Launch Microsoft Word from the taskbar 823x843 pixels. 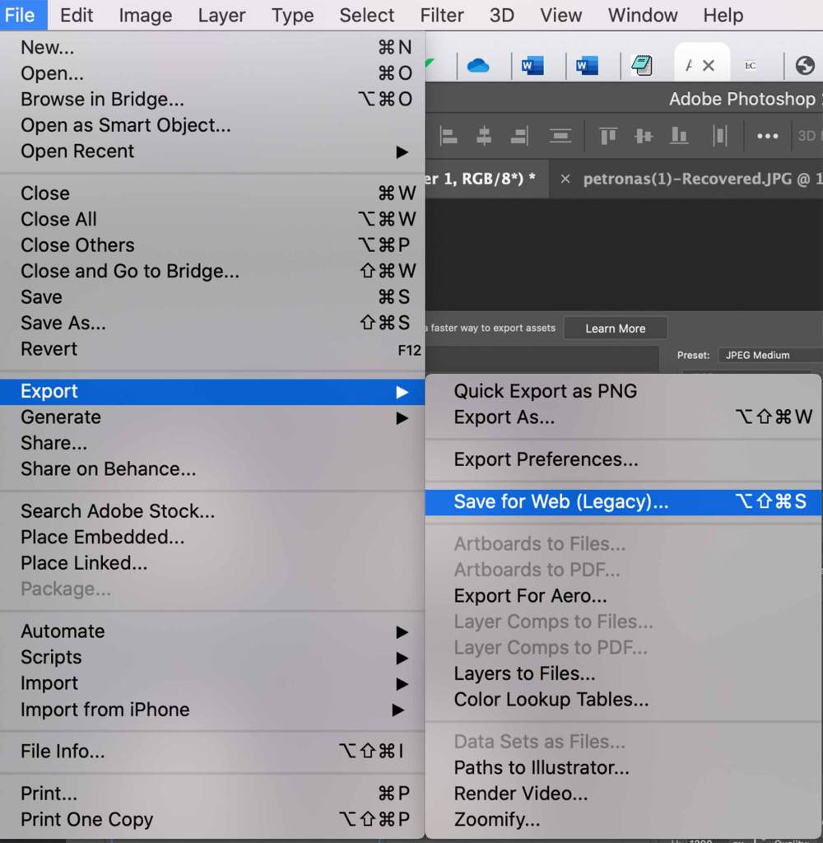pos(533,65)
